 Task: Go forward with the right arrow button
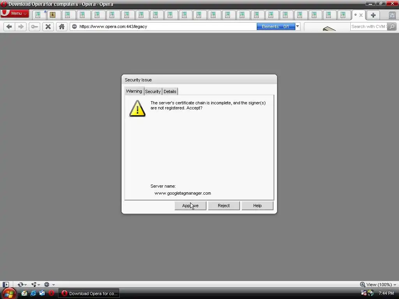[x=21, y=26]
